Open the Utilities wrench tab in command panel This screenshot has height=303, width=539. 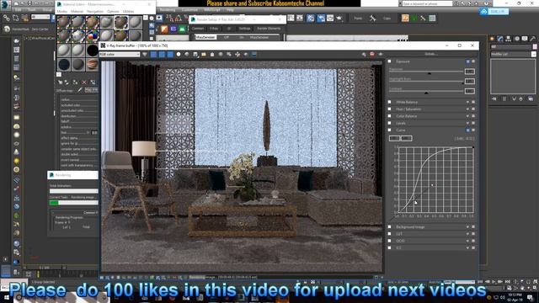click(533, 39)
